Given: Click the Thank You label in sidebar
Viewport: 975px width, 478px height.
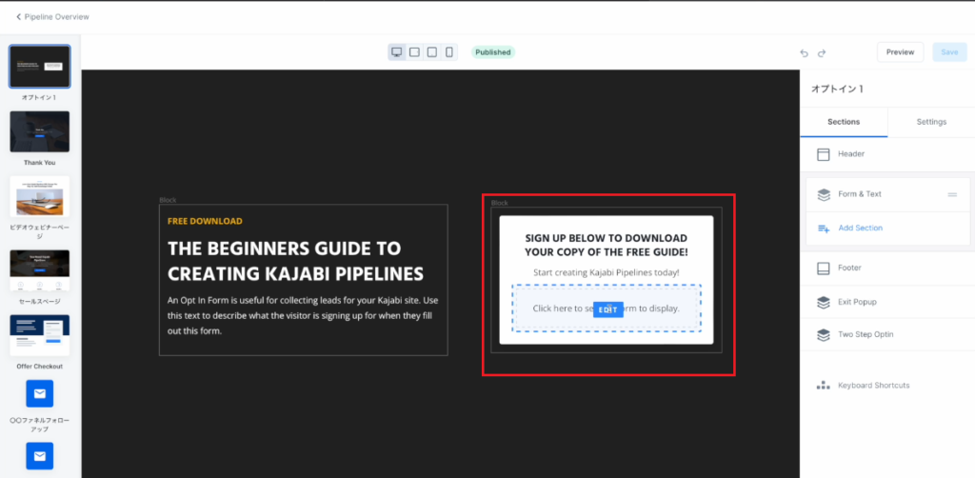Looking at the screenshot, I should (40, 163).
